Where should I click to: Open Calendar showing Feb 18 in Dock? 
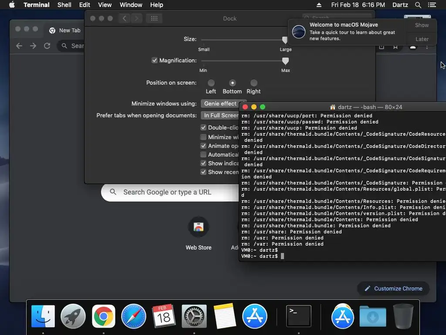[164, 316]
